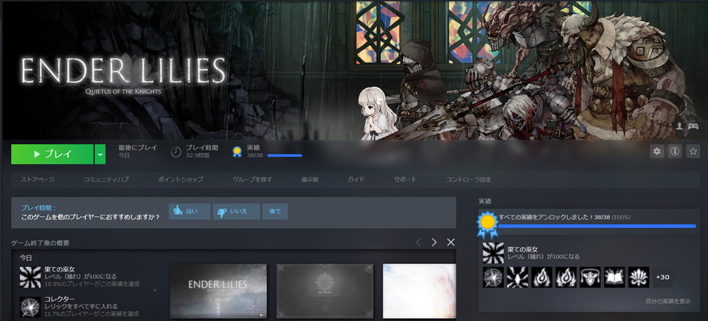The height and width of the screenshot is (321, 708).
Task: Open the コントローラ設定 tab
Action: [x=468, y=179]
